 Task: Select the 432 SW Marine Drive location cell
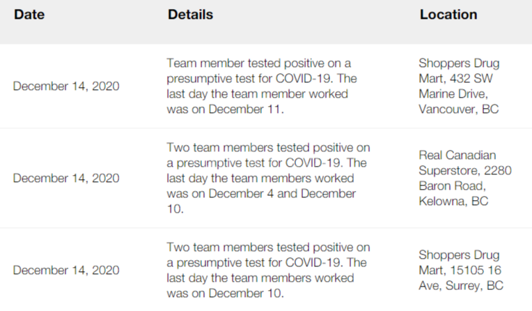click(459, 86)
